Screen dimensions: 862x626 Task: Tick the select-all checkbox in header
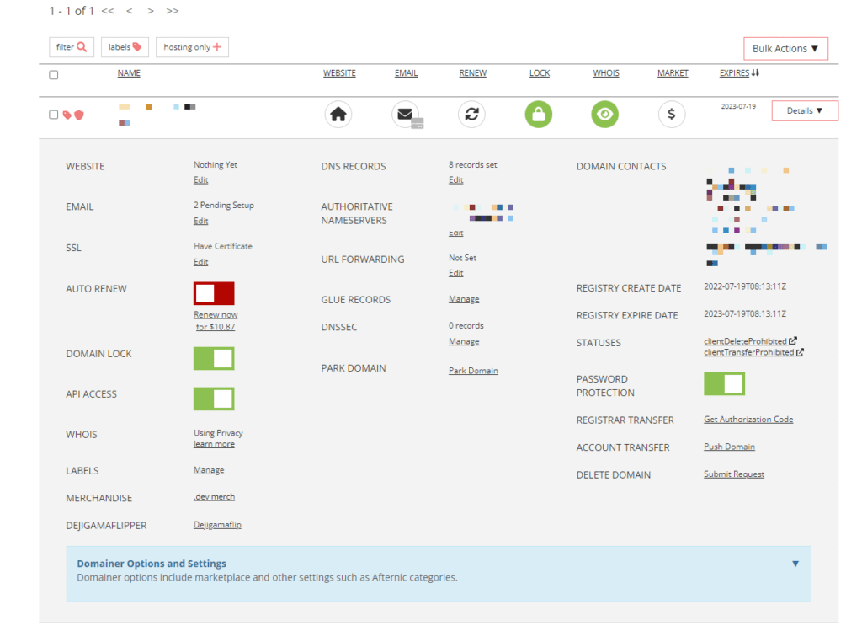(54, 75)
